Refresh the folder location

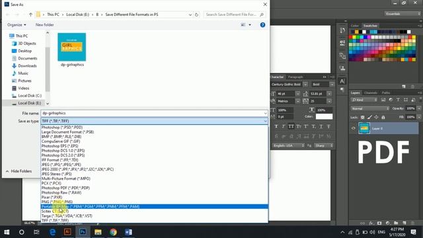197,15
